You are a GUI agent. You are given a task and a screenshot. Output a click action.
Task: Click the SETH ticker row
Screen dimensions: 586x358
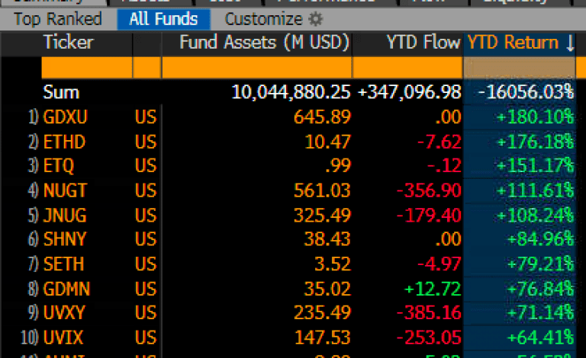[65, 265]
